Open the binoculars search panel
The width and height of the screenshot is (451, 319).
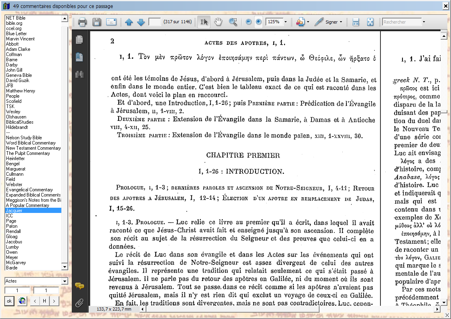point(79,75)
